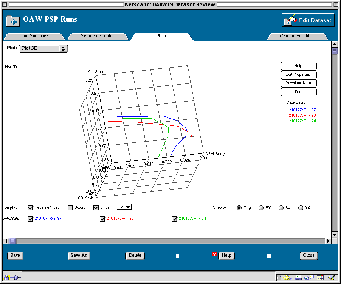This screenshot has height=284, width=341.
Task: Click the security padlock icon in status bar
Action: (7, 277)
